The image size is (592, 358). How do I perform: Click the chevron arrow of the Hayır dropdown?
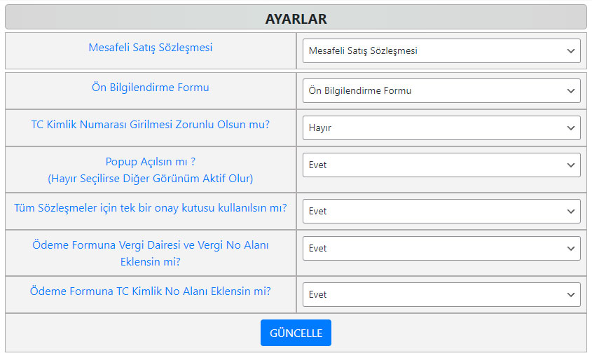[x=571, y=128]
